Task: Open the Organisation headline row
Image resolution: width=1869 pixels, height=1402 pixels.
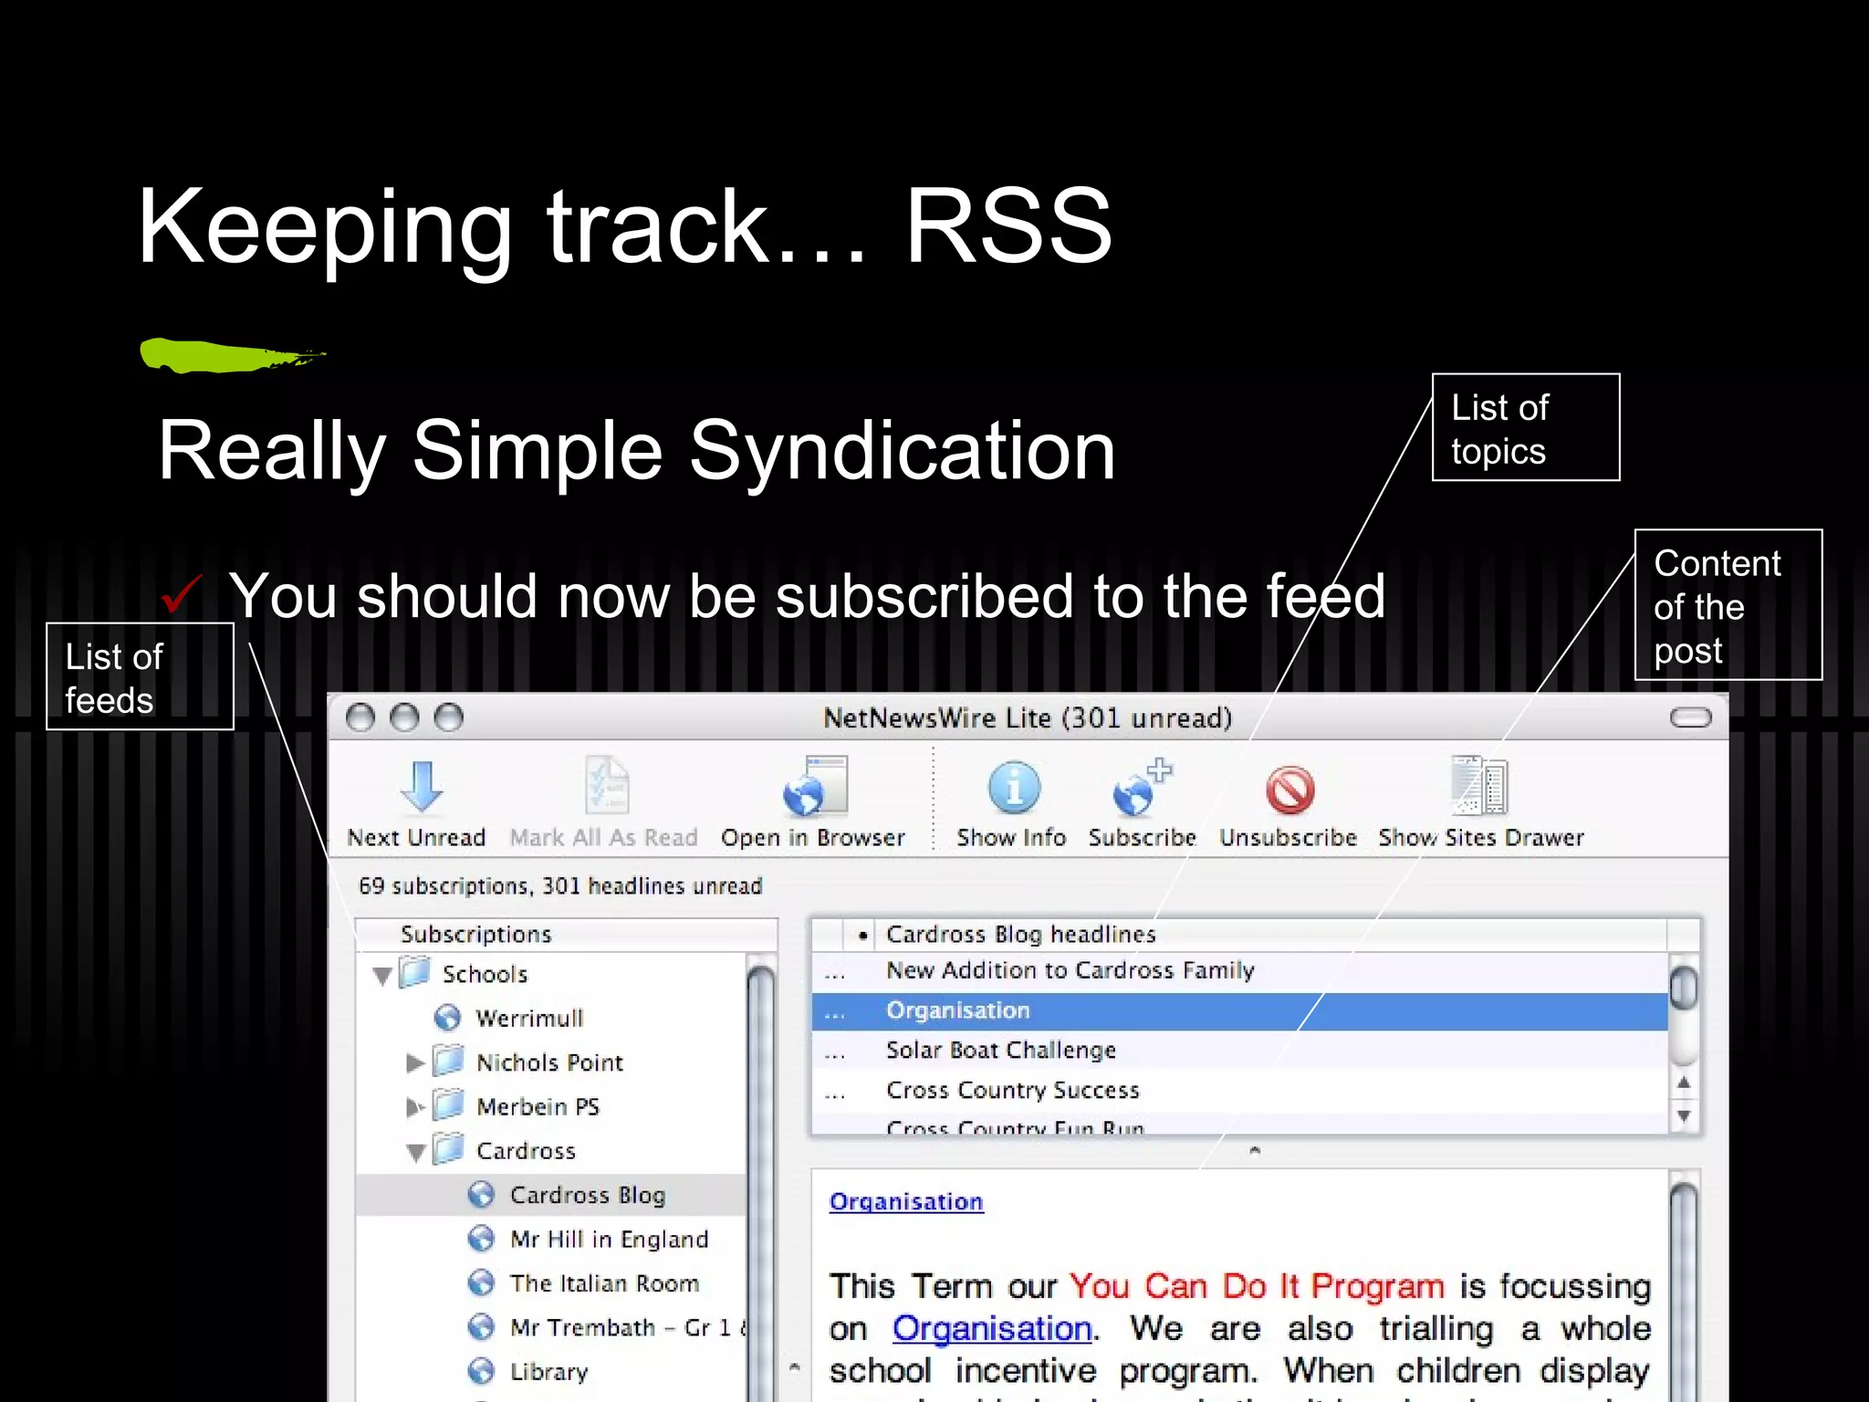Action: tap(957, 1011)
